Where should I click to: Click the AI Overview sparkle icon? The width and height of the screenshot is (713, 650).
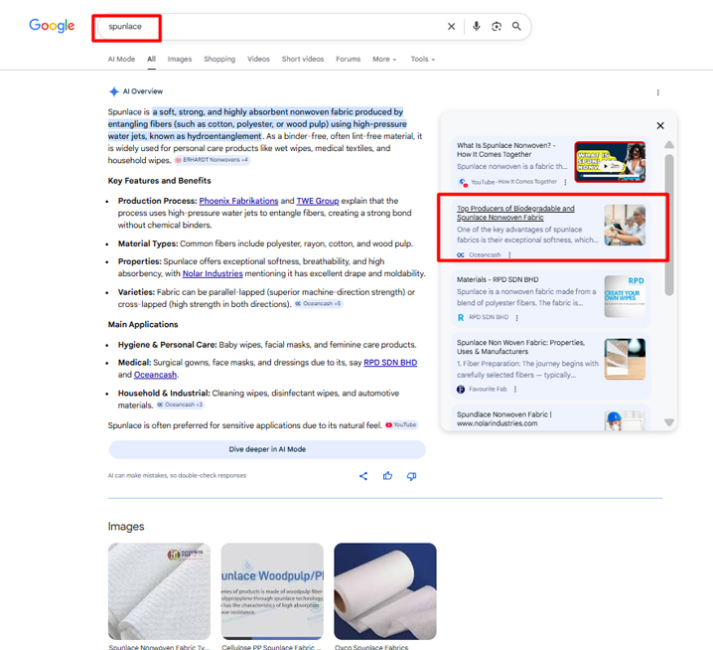point(113,91)
